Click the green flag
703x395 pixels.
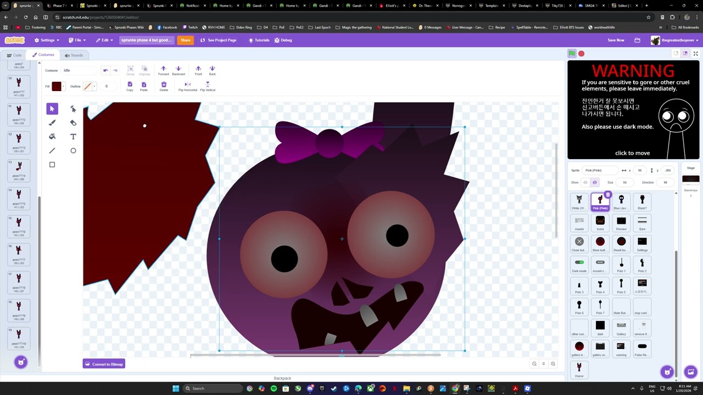[572, 53]
